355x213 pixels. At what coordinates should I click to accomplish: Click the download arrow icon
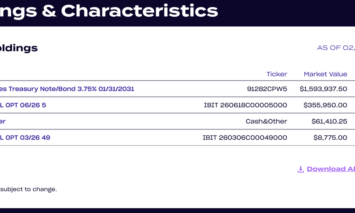300,169
